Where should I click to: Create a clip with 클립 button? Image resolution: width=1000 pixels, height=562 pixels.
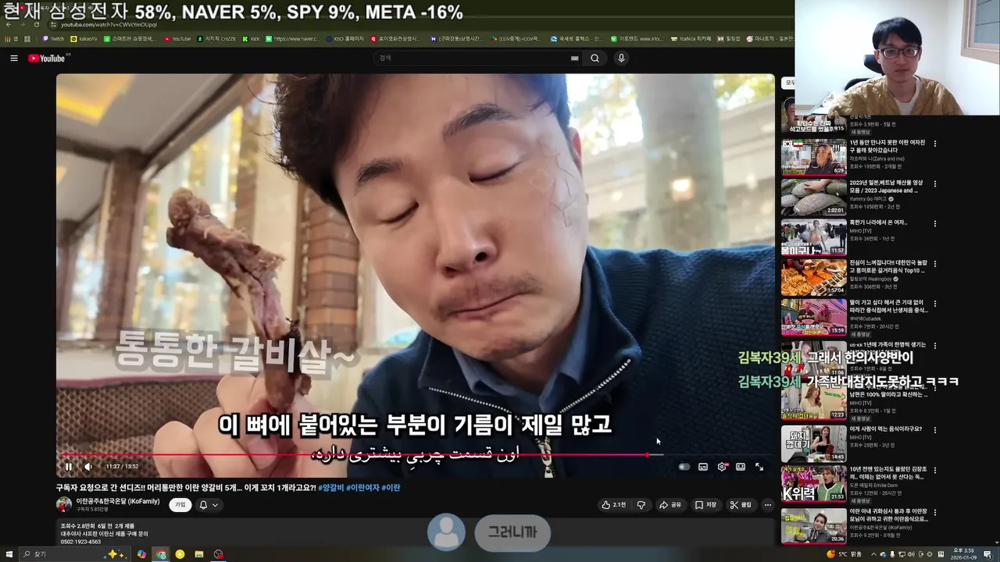coord(741,505)
